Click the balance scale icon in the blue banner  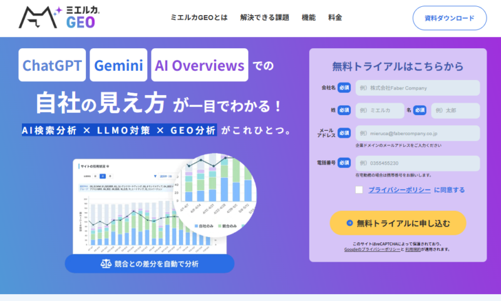tap(105, 263)
